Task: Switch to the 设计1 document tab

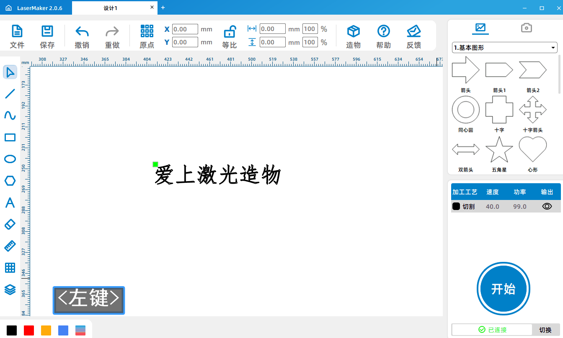Action: click(111, 8)
